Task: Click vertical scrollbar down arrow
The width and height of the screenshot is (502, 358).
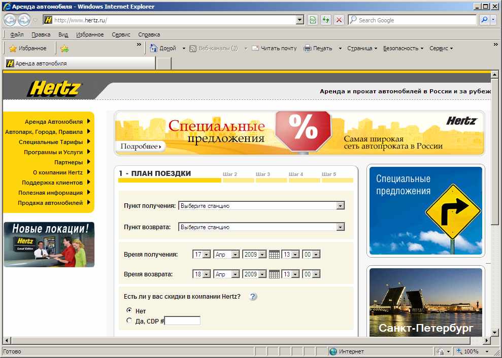Action: coord(494,333)
